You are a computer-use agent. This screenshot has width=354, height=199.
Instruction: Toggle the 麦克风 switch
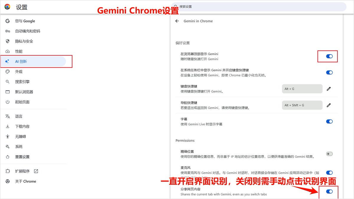pyautogui.click(x=329, y=173)
